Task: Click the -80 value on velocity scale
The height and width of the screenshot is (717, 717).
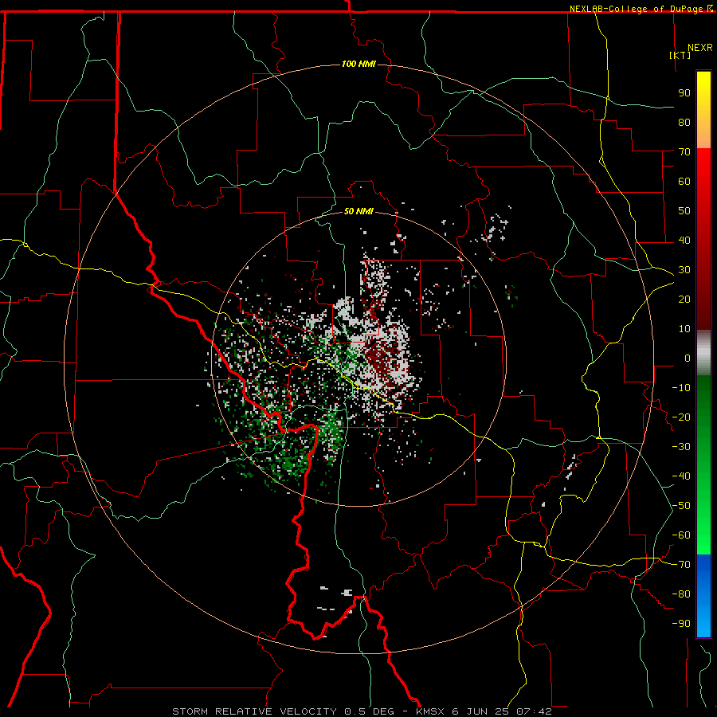Action: tap(681, 594)
